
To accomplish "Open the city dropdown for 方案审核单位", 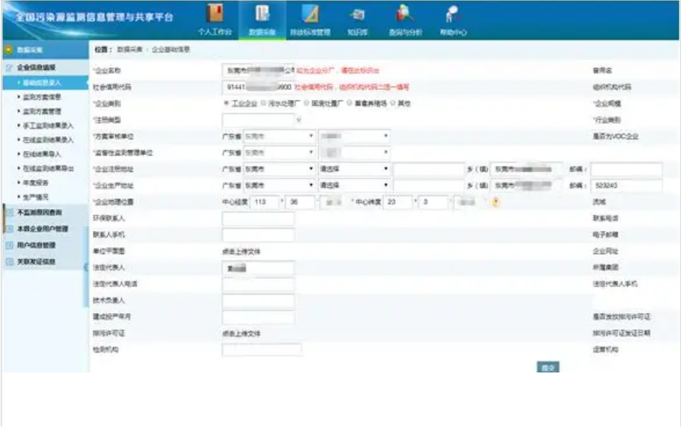I will tap(280, 136).
